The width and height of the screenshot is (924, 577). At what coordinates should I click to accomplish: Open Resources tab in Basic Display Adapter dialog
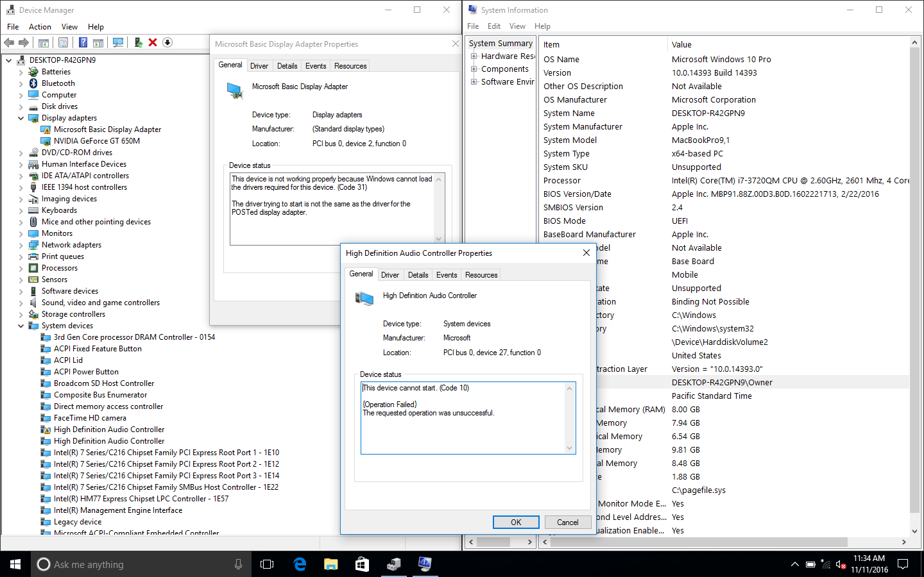click(x=350, y=66)
